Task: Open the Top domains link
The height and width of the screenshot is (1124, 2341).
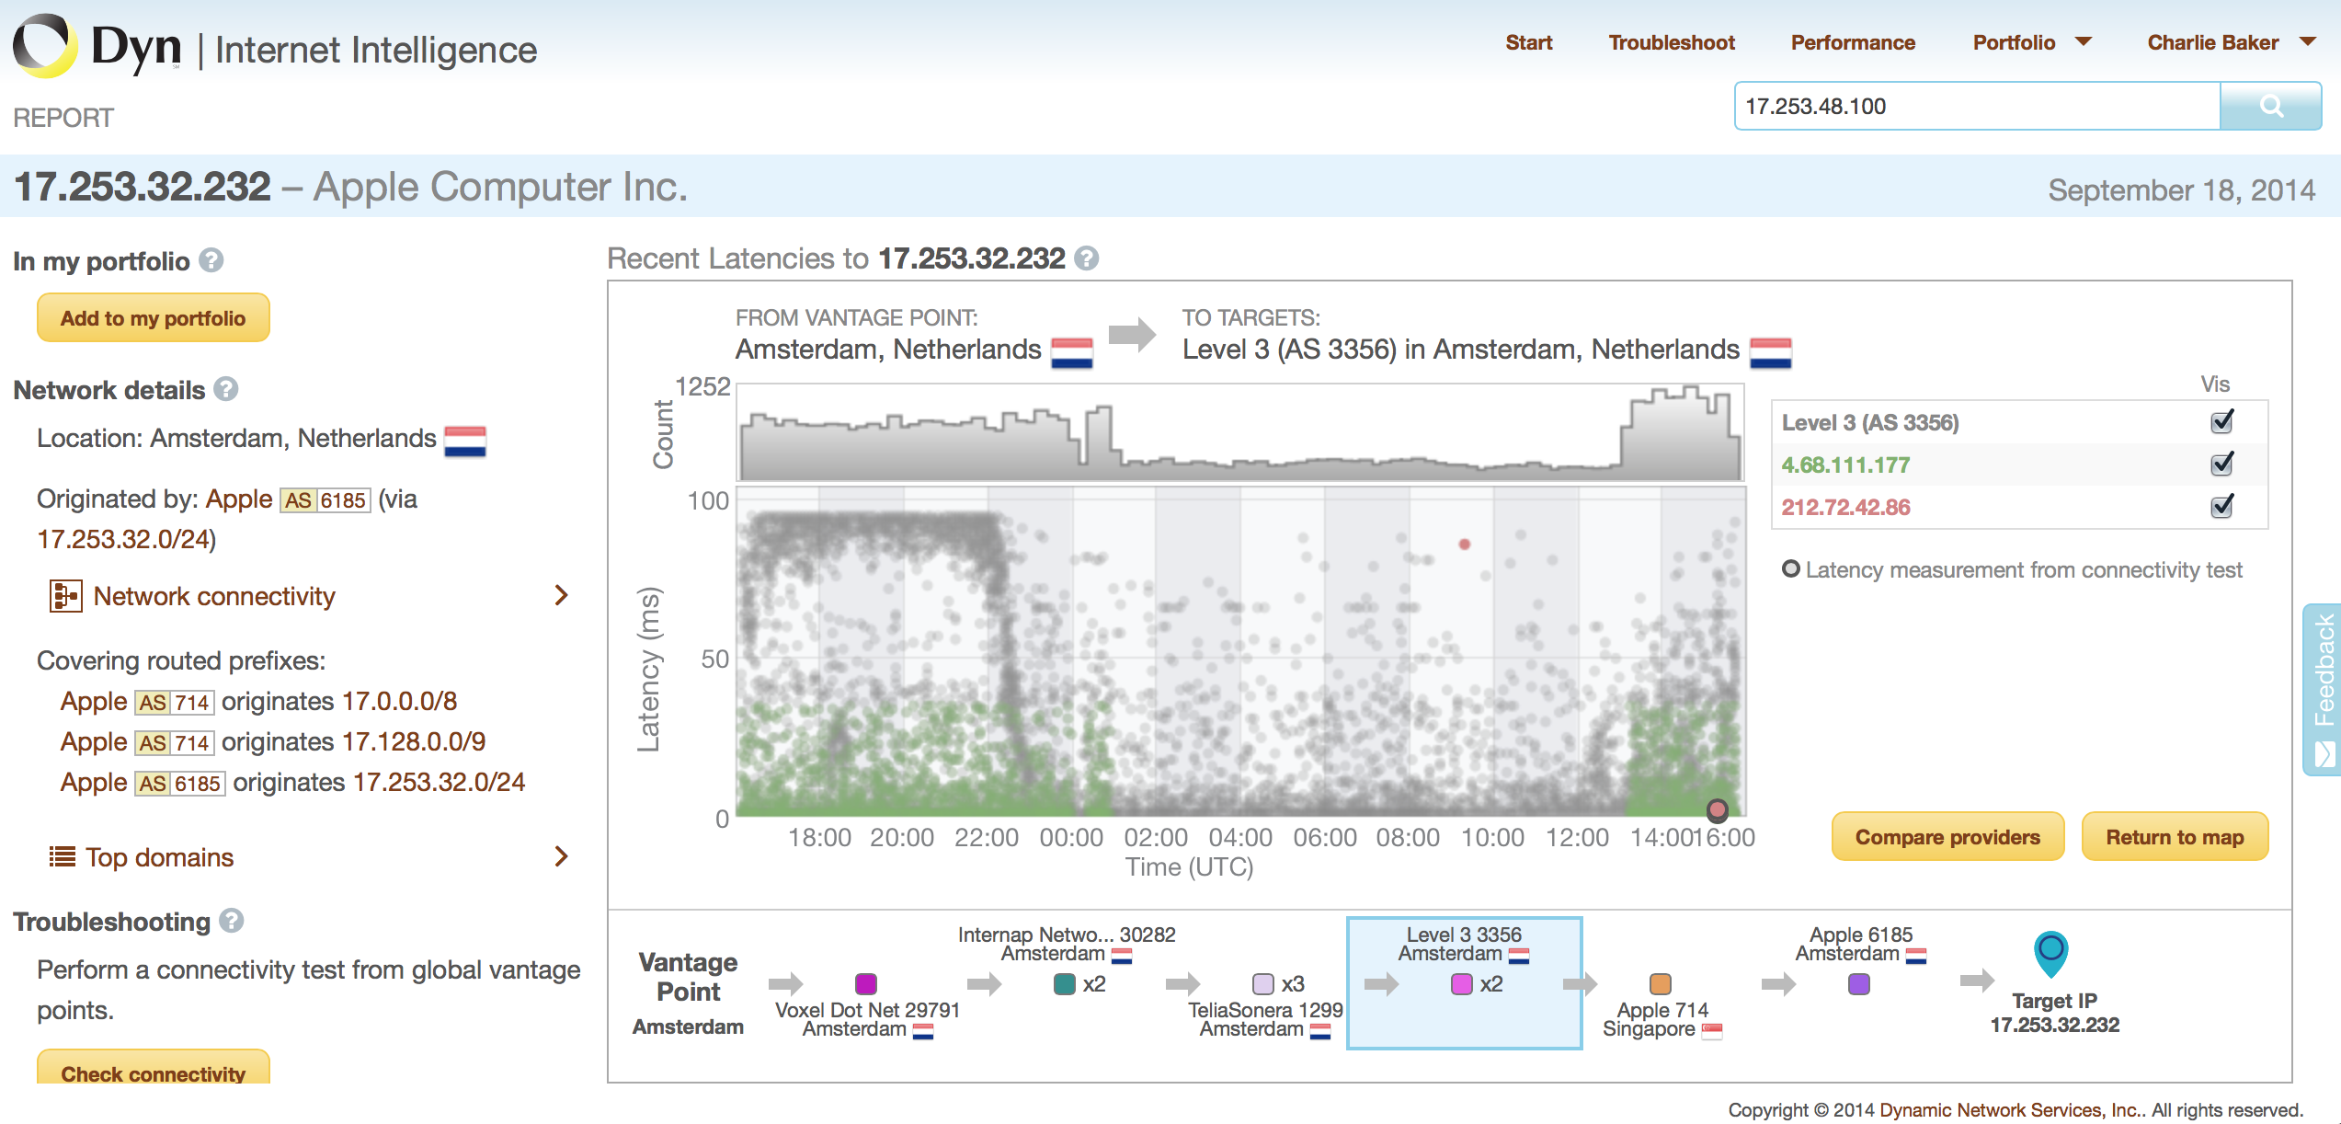Action: [x=160, y=857]
